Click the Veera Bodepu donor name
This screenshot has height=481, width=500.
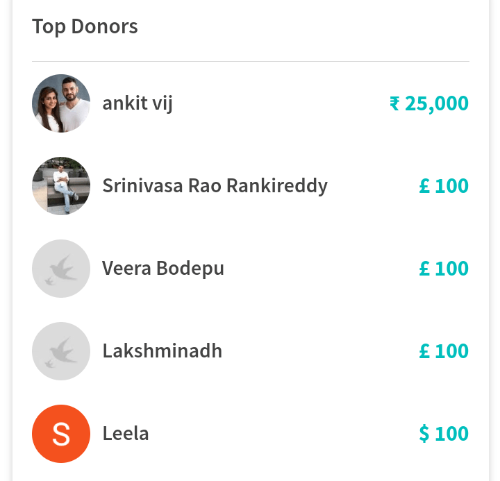(163, 269)
